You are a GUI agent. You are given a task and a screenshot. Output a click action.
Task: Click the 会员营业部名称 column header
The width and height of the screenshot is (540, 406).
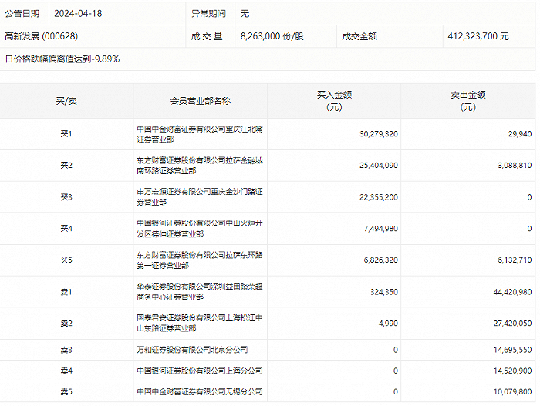(201, 101)
